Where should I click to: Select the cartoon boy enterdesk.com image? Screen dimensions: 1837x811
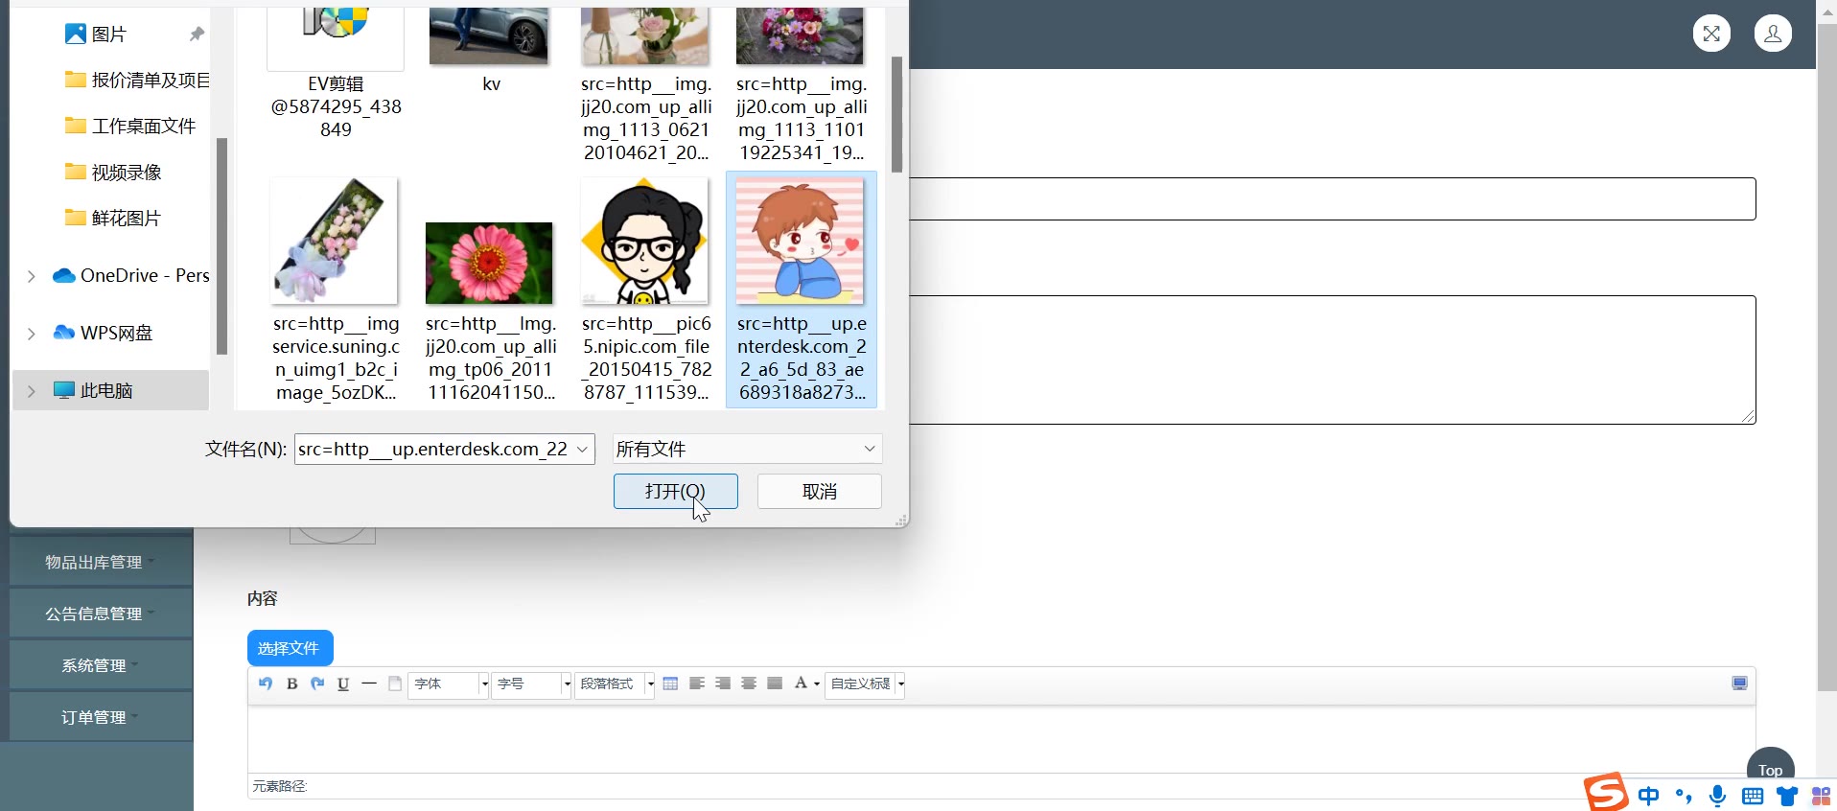click(802, 290)
